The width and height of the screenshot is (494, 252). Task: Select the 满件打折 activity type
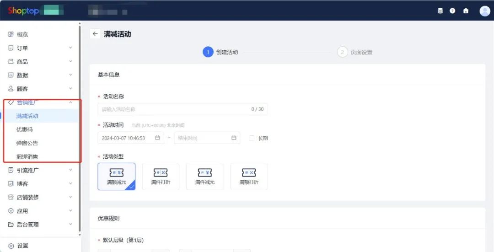click(x=161, y=177)
